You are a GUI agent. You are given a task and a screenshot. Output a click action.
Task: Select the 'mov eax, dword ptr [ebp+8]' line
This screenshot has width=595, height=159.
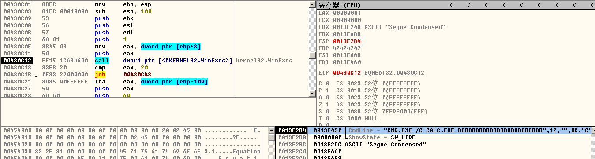[x=148, y=46]
